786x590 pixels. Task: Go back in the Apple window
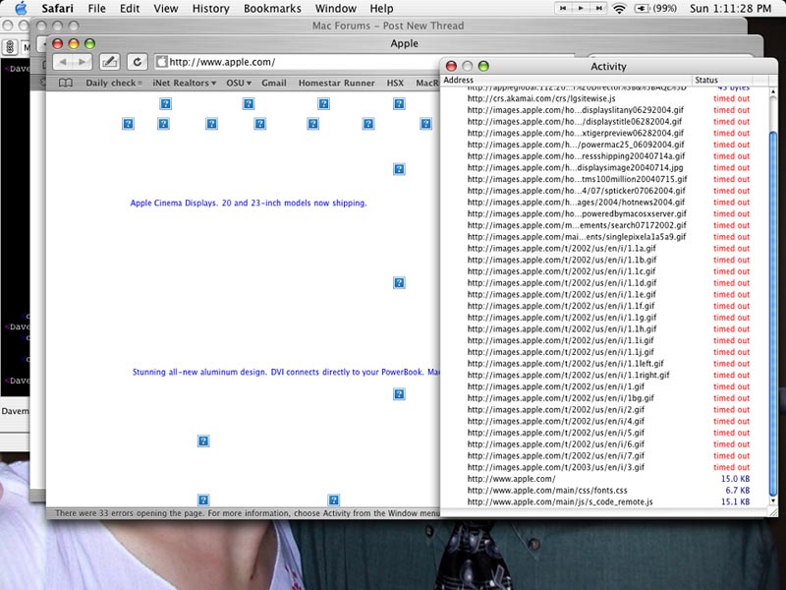pyautogui.click(x=64, y=62)
